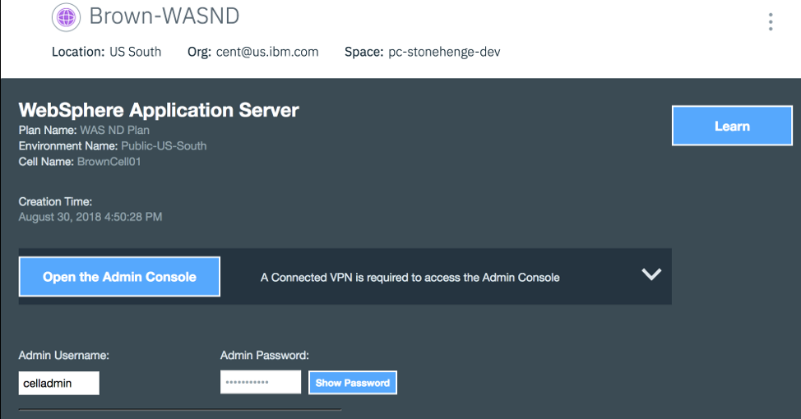The image size is (801, 419).
Task: Click the Admin Password label
Action: (264, 355)
